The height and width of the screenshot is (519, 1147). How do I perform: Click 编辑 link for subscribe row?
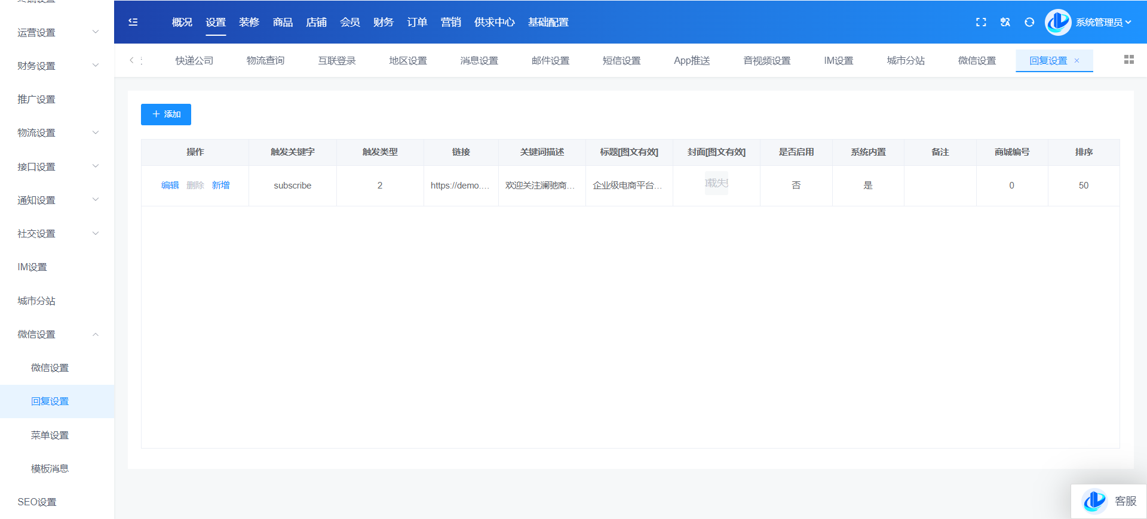click(x=170, y=186)
